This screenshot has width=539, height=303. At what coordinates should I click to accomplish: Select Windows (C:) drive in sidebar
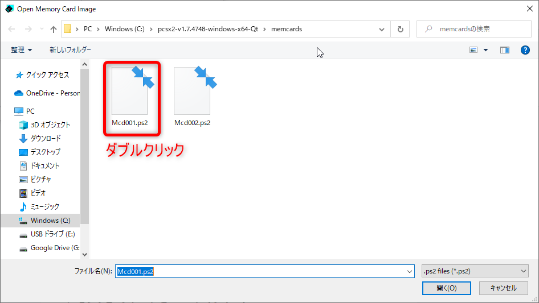(x=40, y=221)
